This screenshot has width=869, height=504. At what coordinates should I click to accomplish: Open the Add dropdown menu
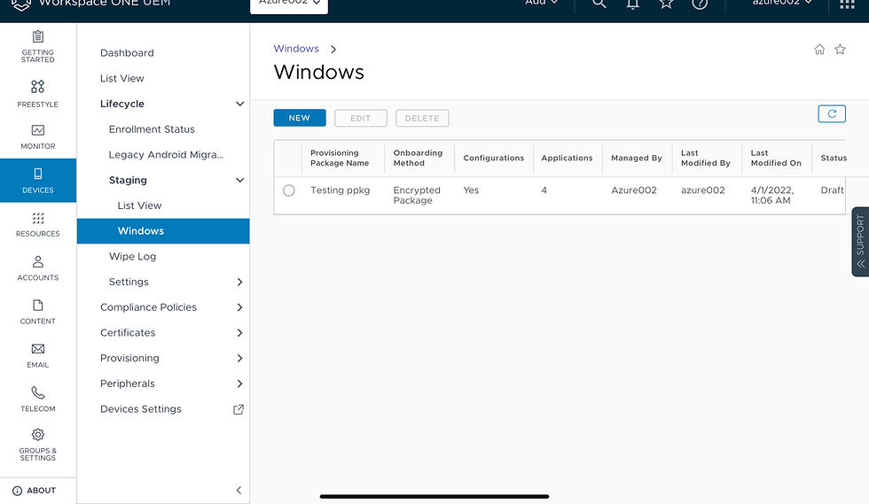coord(541,3)
